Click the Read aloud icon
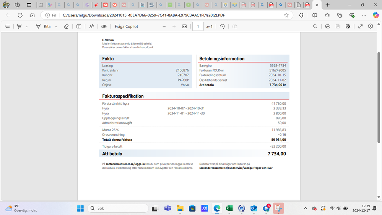Screen dimensions: 382x215 tap(91, 26)
